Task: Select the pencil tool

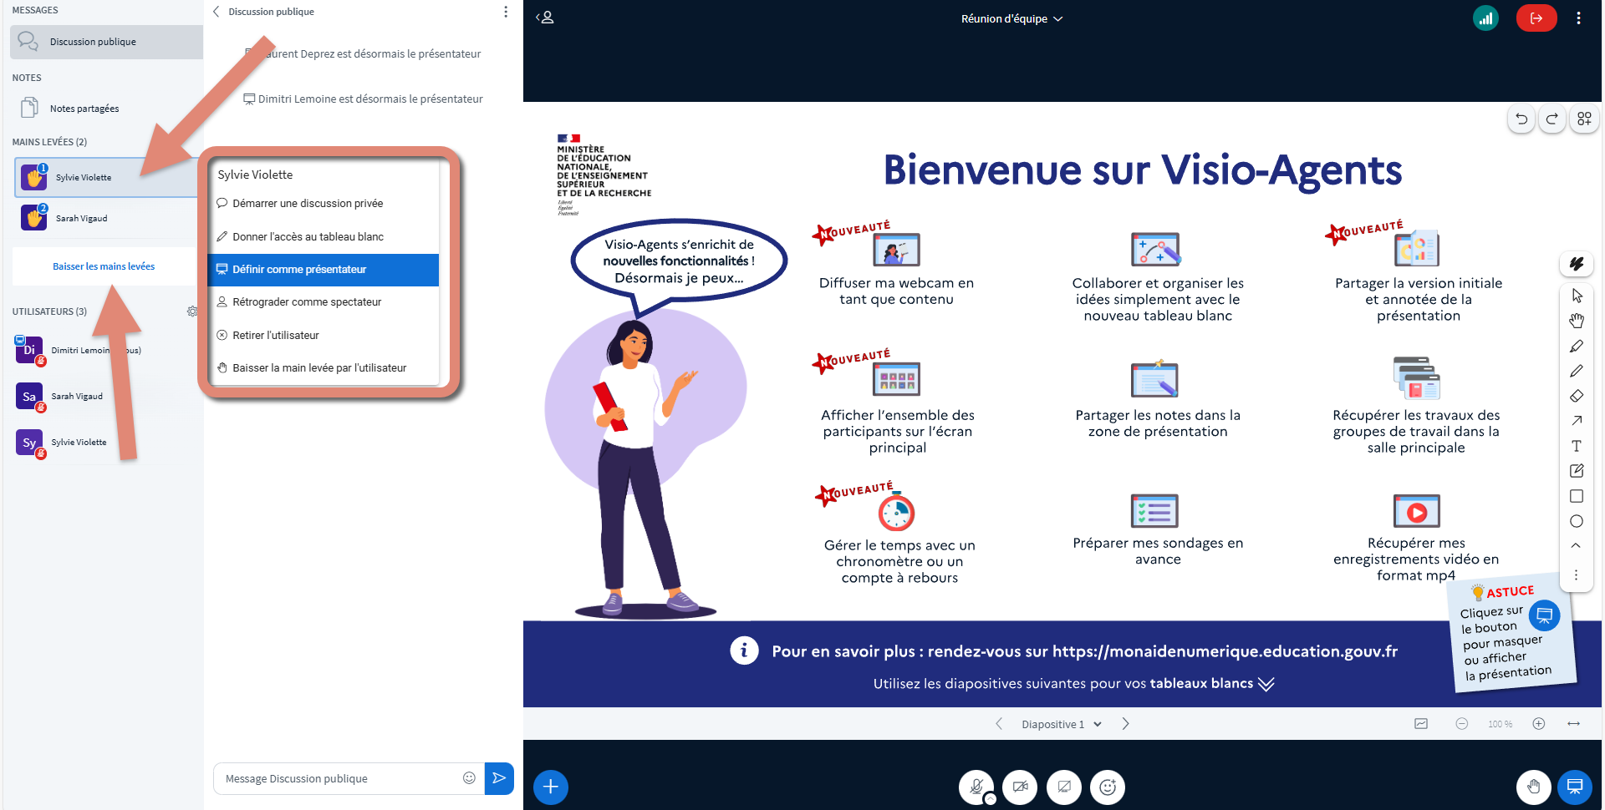Action: pos(1577,371)
